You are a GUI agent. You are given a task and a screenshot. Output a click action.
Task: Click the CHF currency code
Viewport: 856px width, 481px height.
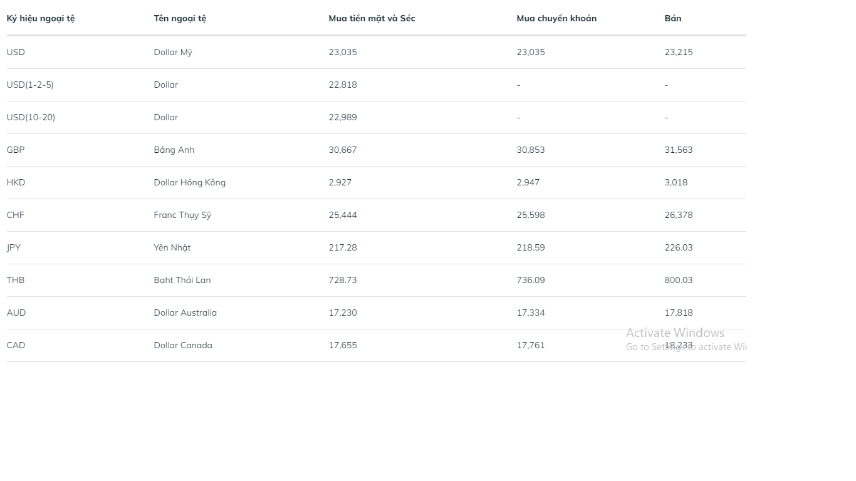click(16, 215)
